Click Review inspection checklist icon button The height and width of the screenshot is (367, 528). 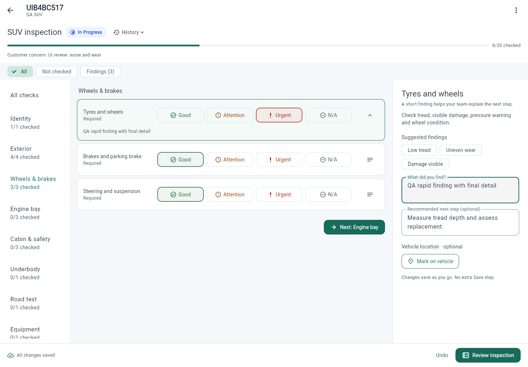tap(488, 355)
